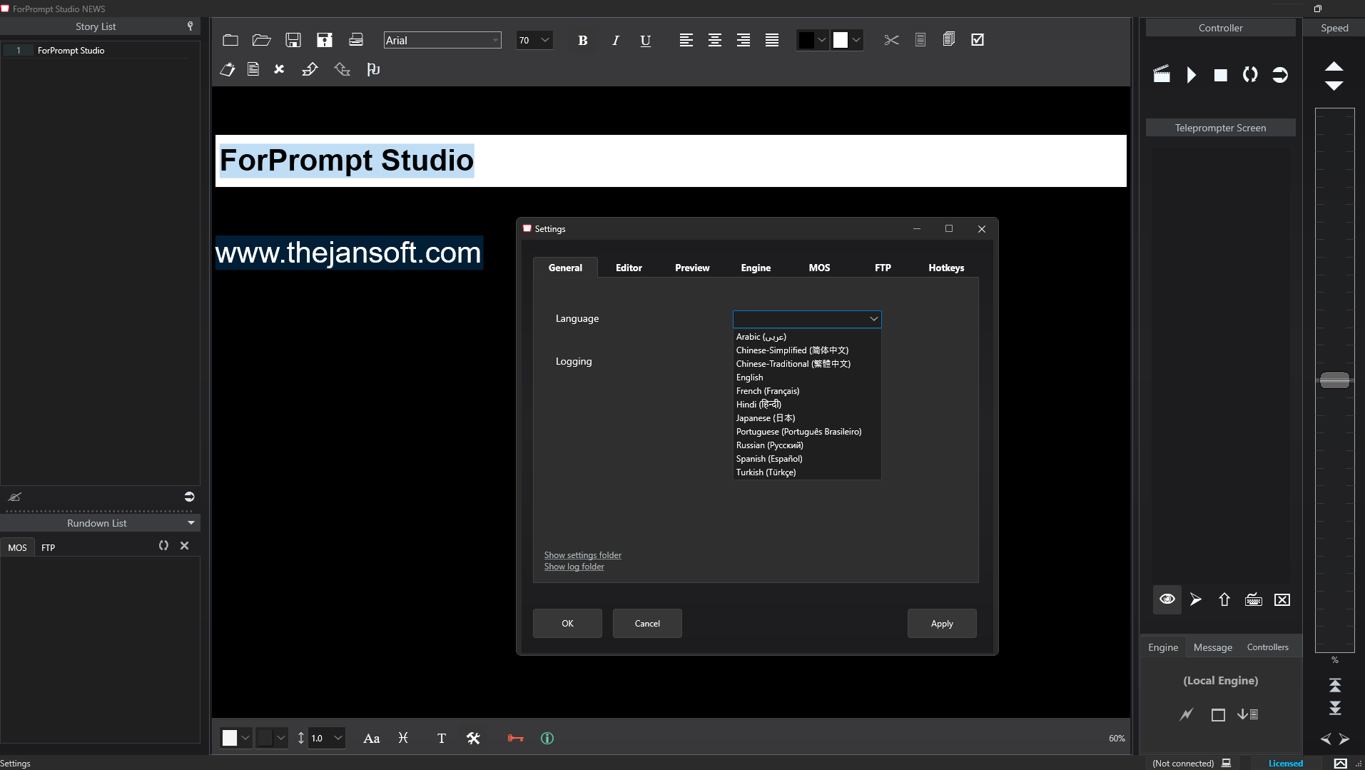Click the Save As icon

pos(325,40)
